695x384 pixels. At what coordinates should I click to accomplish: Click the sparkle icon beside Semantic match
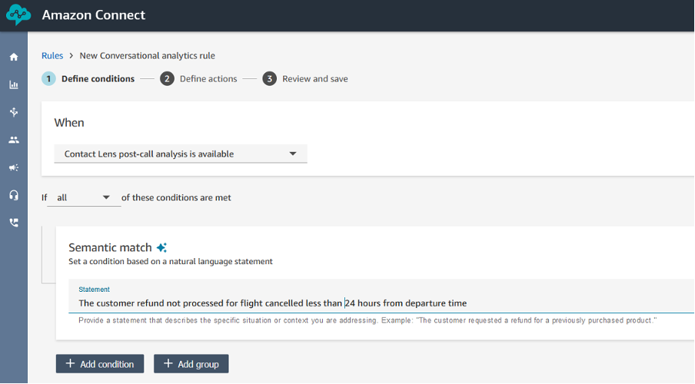(x=161, y=247)
